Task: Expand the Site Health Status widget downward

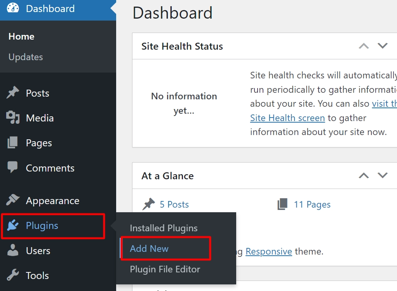Action: click(x=382, y=46)
